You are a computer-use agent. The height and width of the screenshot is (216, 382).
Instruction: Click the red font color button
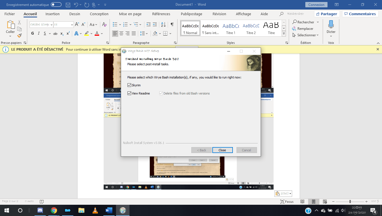point(97,33)
